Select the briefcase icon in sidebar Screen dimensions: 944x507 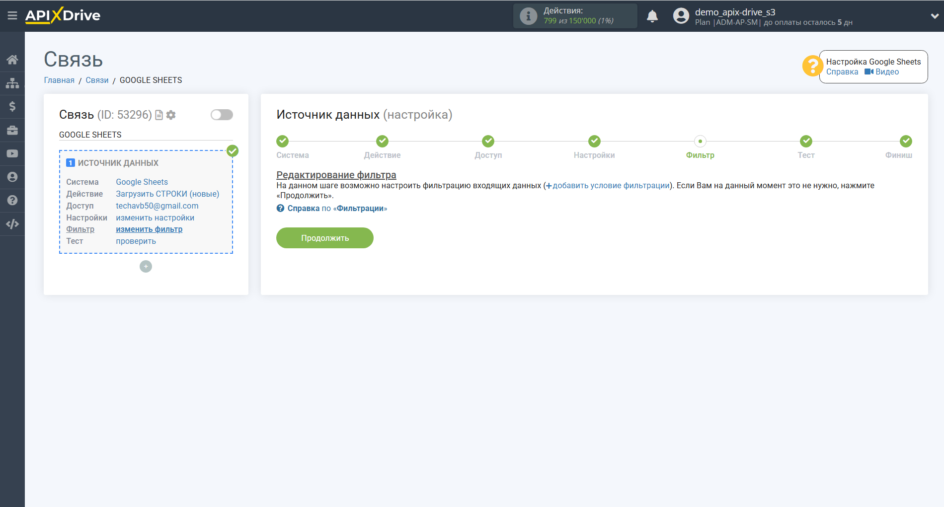pos(12,130)
